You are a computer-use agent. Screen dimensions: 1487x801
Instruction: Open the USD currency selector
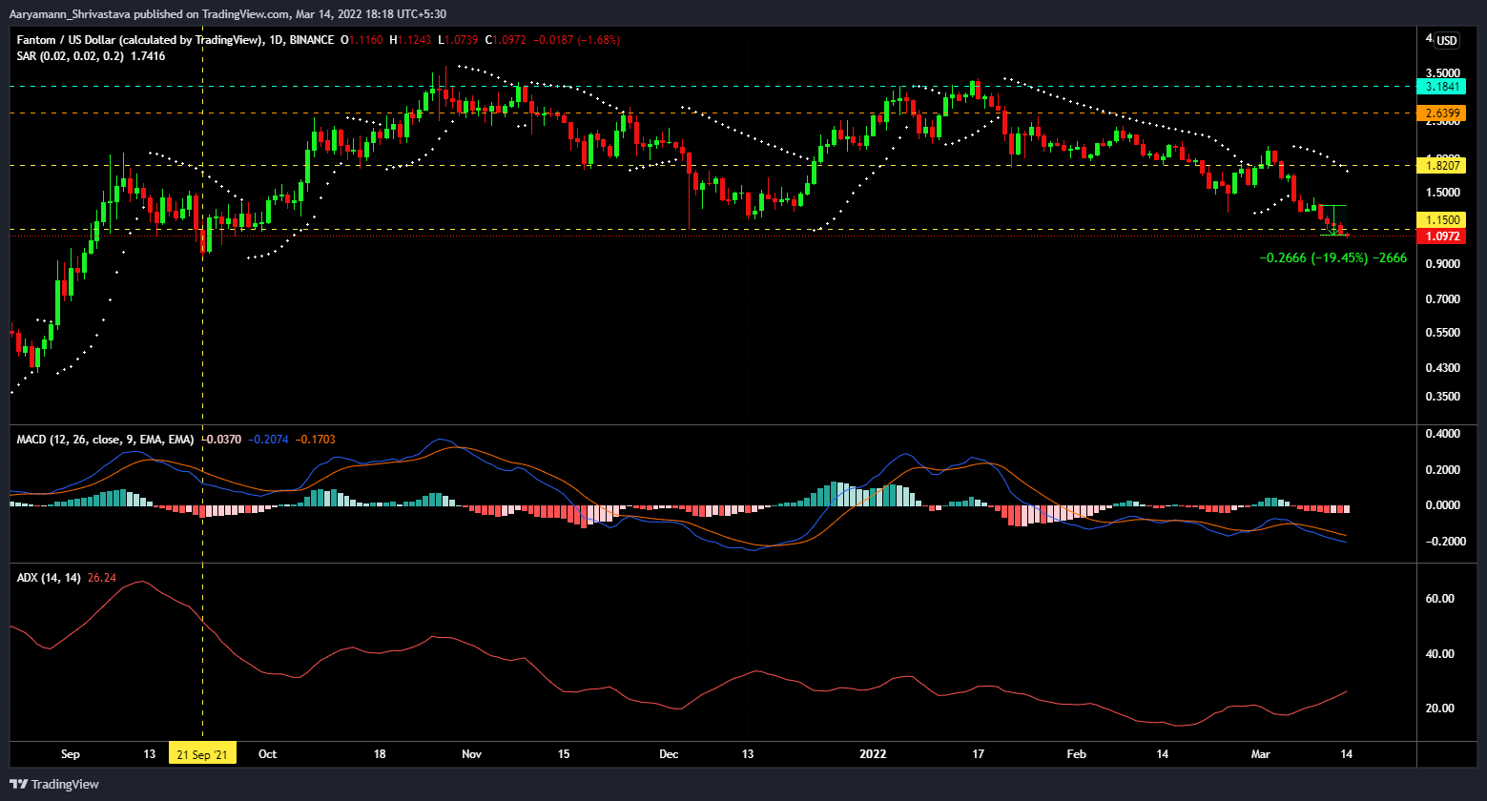(1447, 40)
